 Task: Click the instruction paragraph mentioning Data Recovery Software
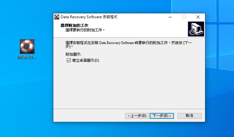click(x=129, y=44)
